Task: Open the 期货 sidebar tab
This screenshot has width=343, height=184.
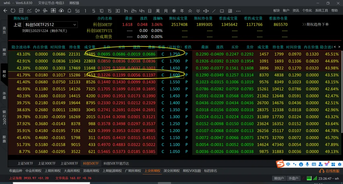Action: tap(4, 52)
